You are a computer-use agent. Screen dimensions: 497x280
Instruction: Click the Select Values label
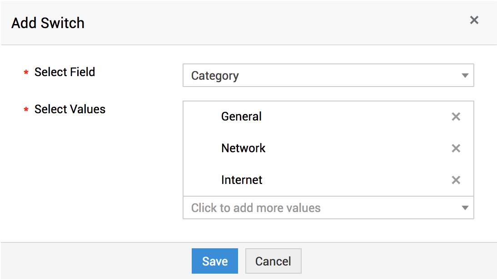point(70,109)
